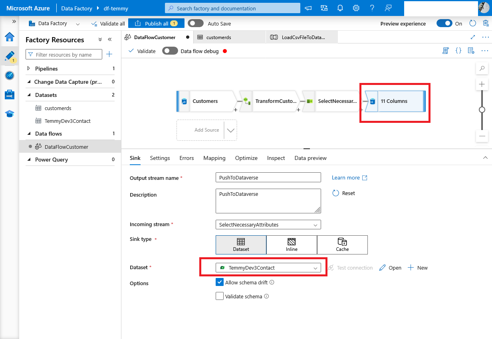The width and height of the screenshot is (492, 339).
Task: Open the Mapping tab
Action: click(214, 158)
